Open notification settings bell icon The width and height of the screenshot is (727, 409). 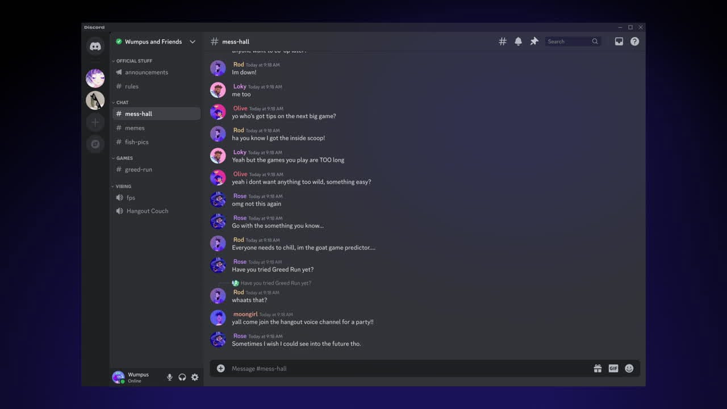(518, 41)
